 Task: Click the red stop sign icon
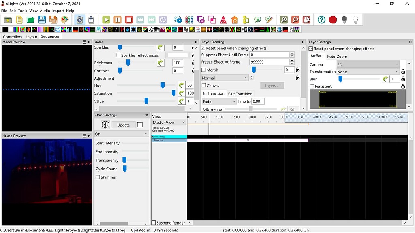tap(333, 19)
